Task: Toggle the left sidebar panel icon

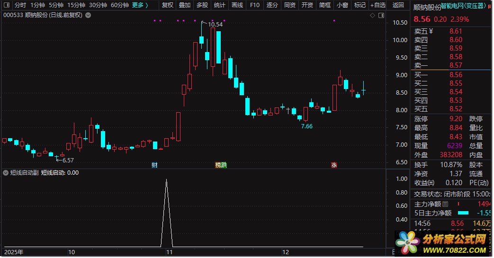Action: (6, 5)
